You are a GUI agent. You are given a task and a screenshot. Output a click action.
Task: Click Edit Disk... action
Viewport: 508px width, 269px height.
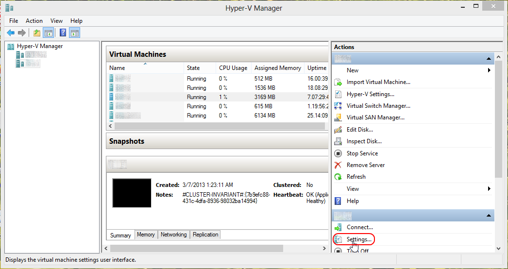(359, 129)
